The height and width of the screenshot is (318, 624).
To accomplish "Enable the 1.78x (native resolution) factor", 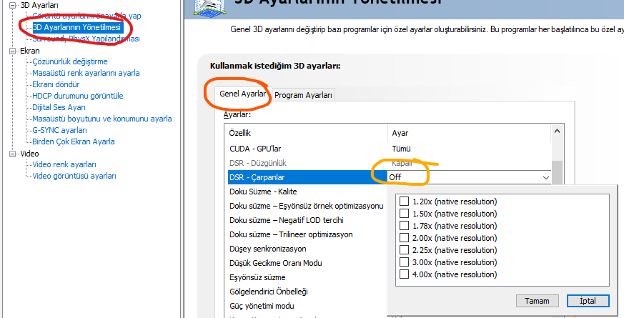I will coord(405,226).
